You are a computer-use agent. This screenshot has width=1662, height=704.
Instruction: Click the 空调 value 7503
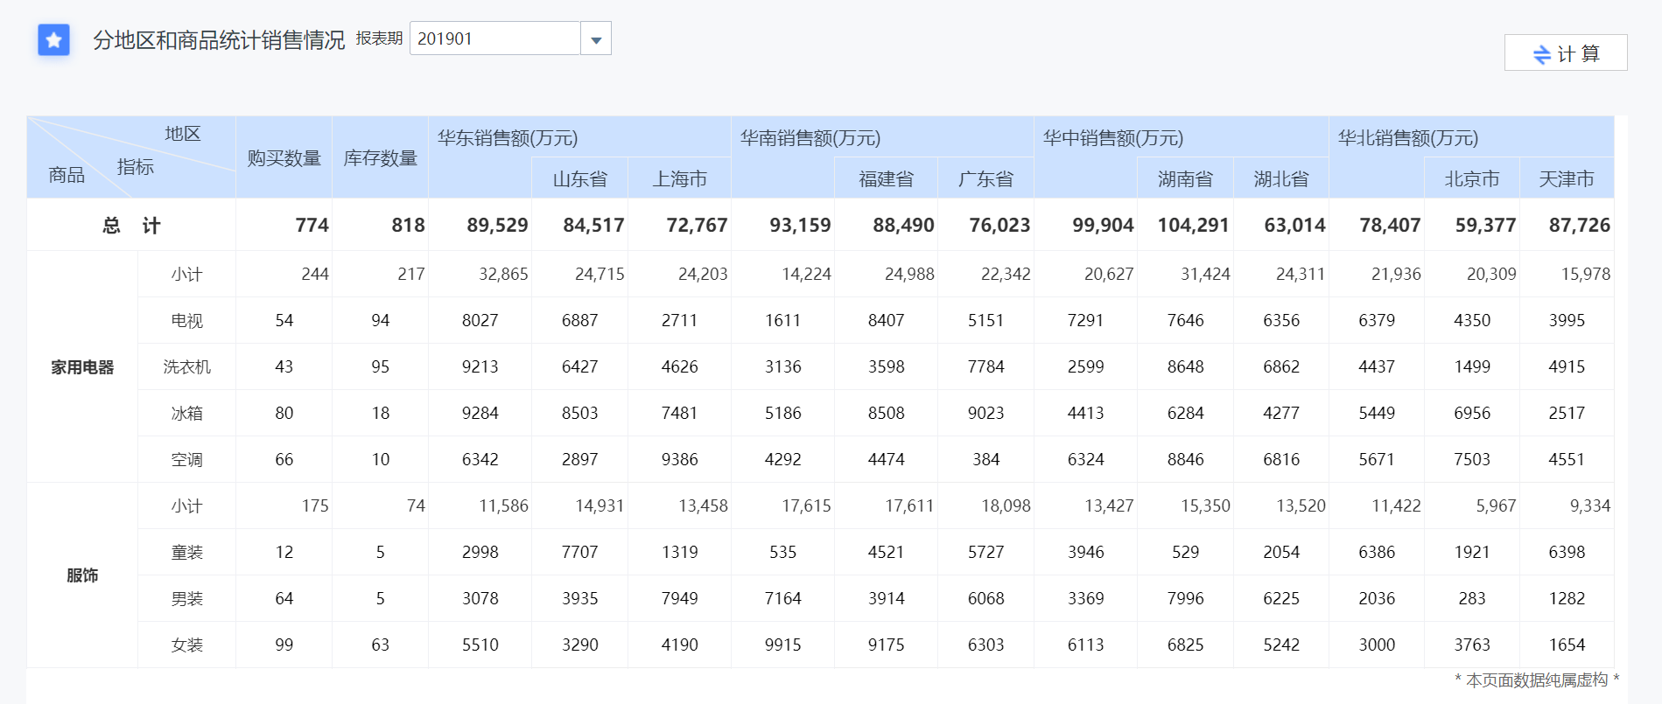coord(1472,460)
